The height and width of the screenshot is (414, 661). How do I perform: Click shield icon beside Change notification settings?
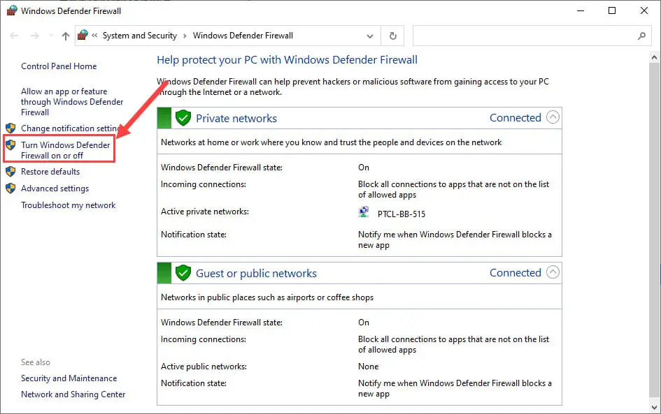pos(10,128)
